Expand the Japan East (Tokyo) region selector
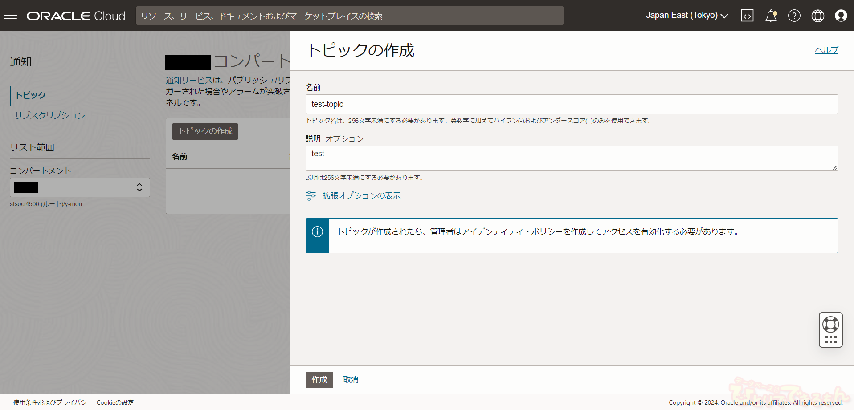This screenshot has height=410, width=854. [x=686, y=16]
